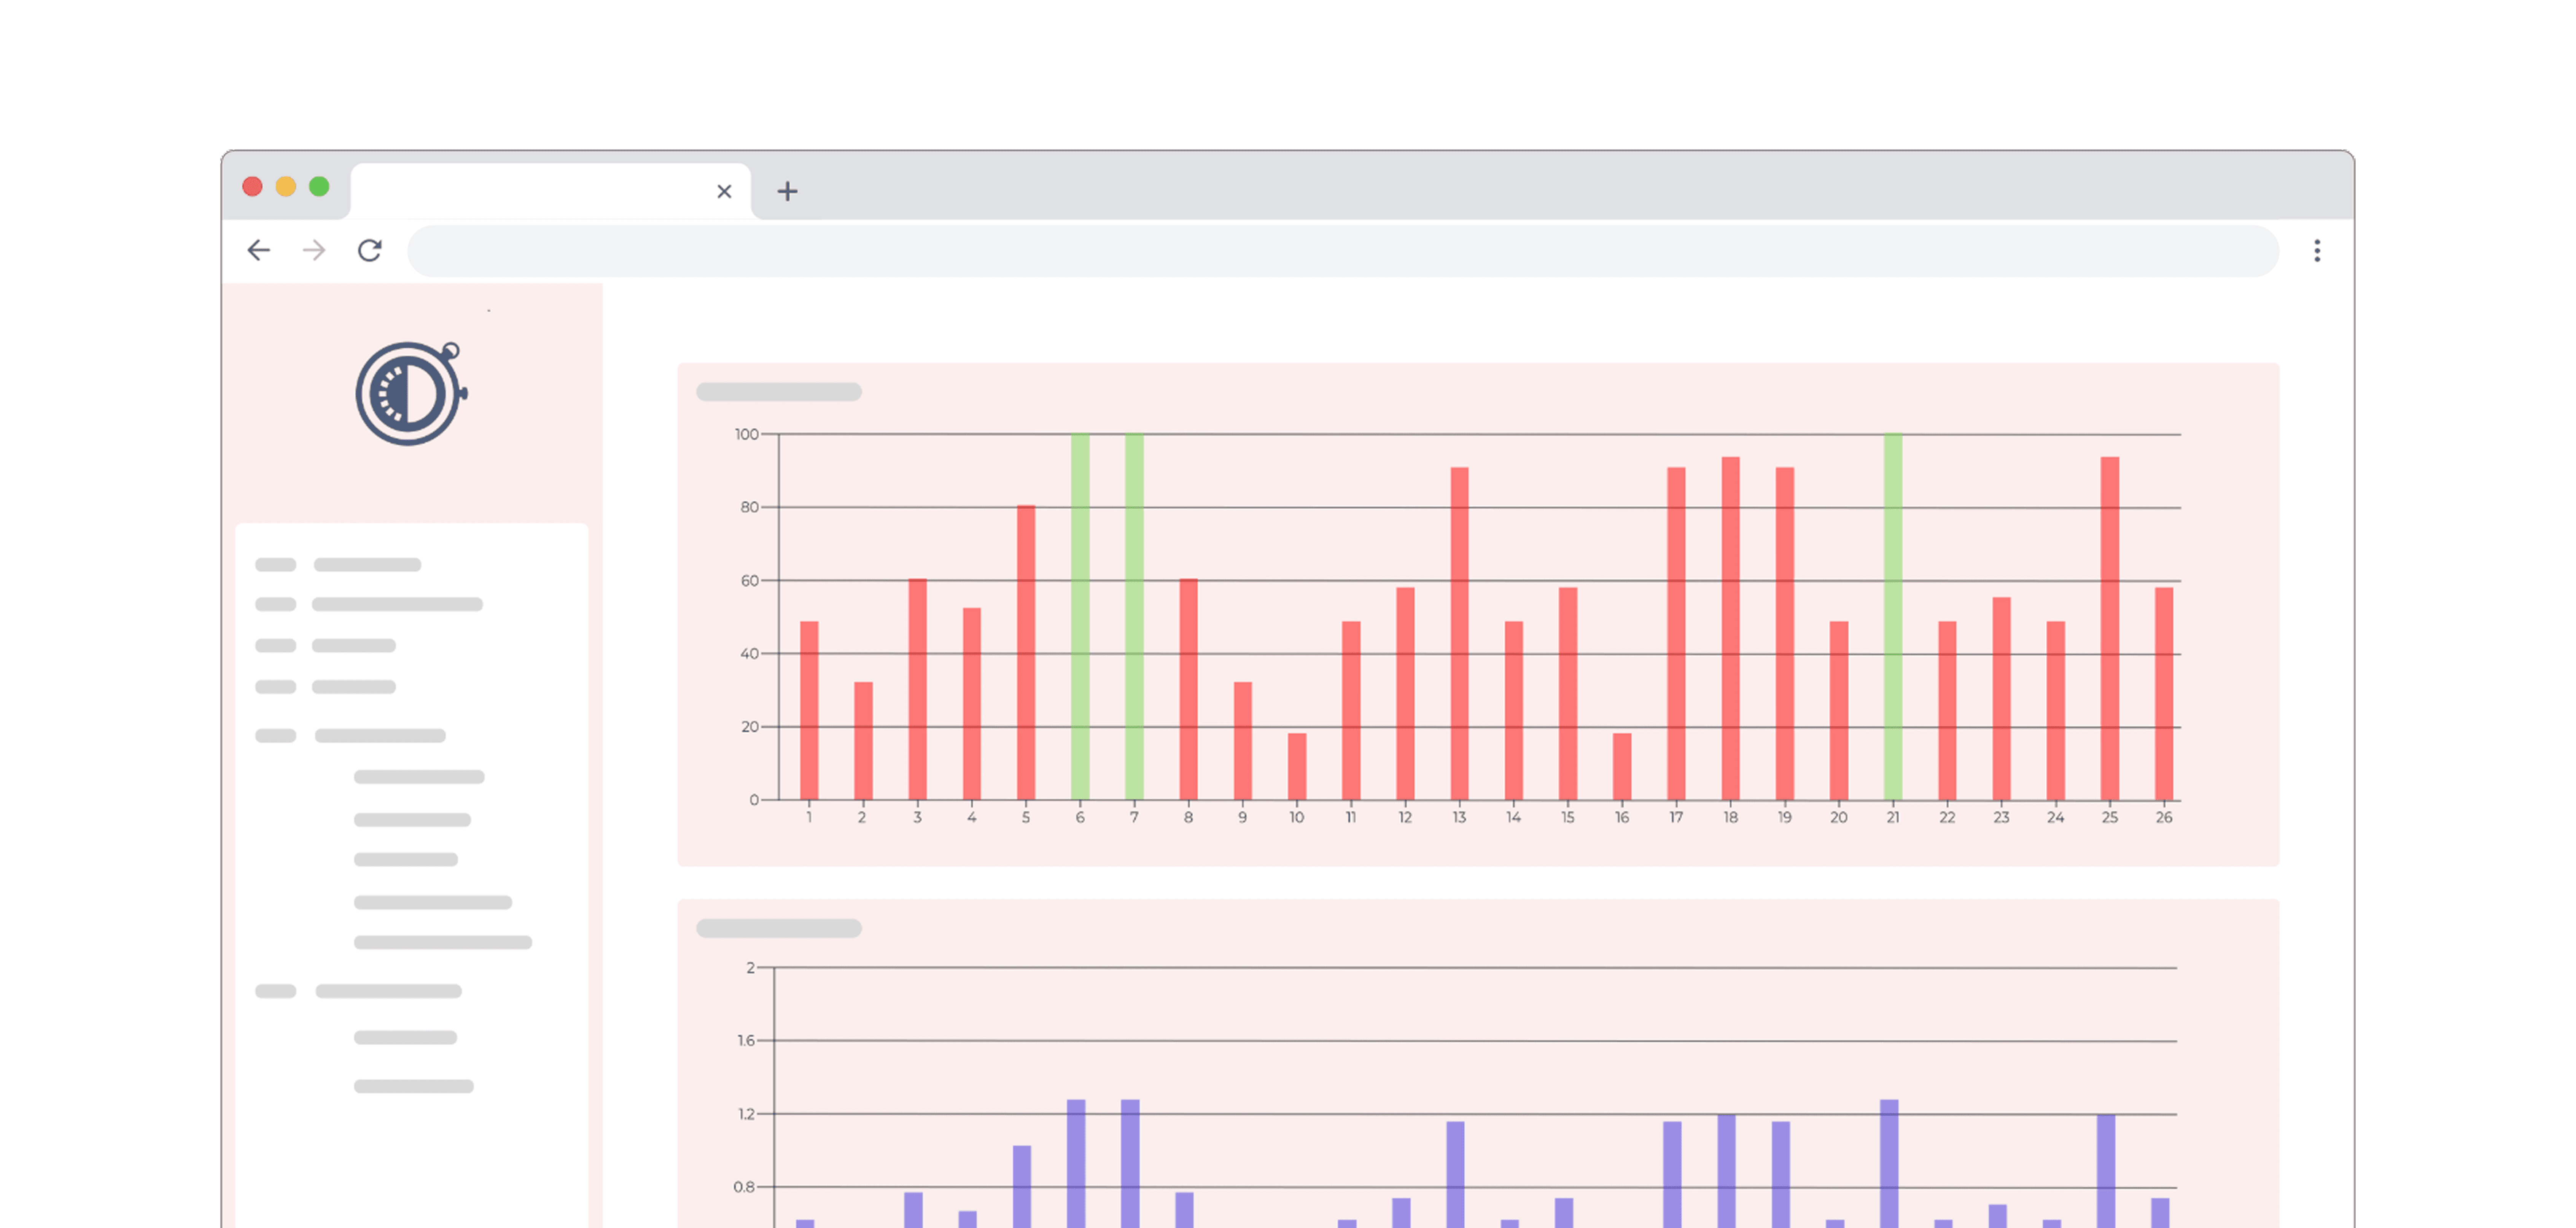Open a new tab with plus icon
Screen dimensions: 2576x1228
pos(787,191)
